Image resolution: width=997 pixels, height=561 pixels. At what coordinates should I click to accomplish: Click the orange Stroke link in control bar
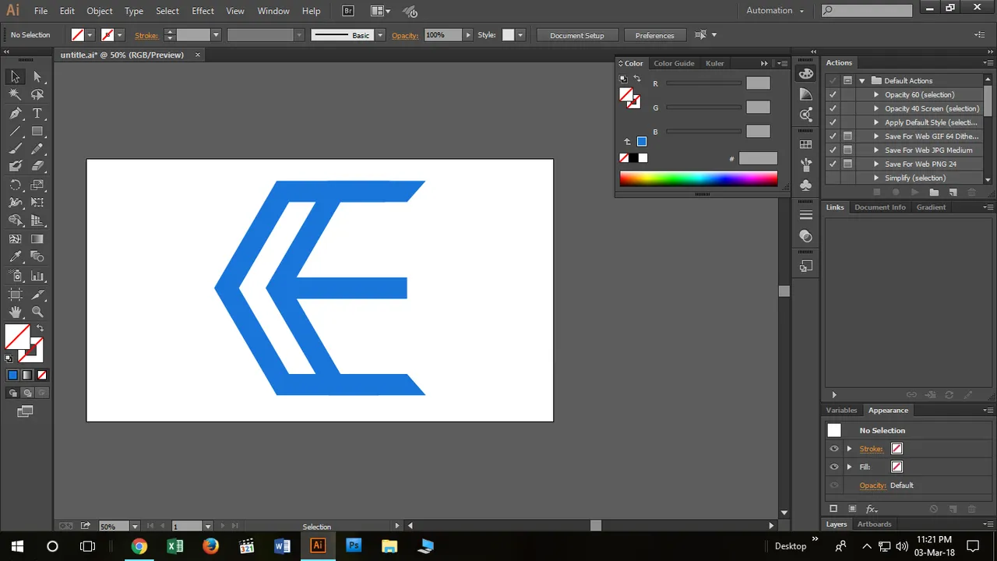click(x=146, y=35)
